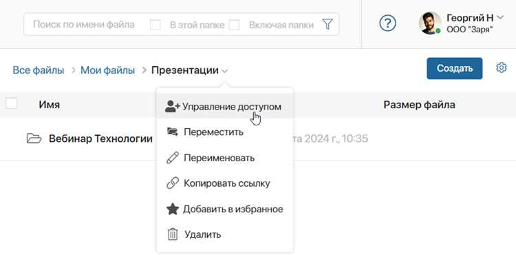Choose Переместить from the folder menu
The height and width of the screenshot is (255, 516).
(225, 132)
